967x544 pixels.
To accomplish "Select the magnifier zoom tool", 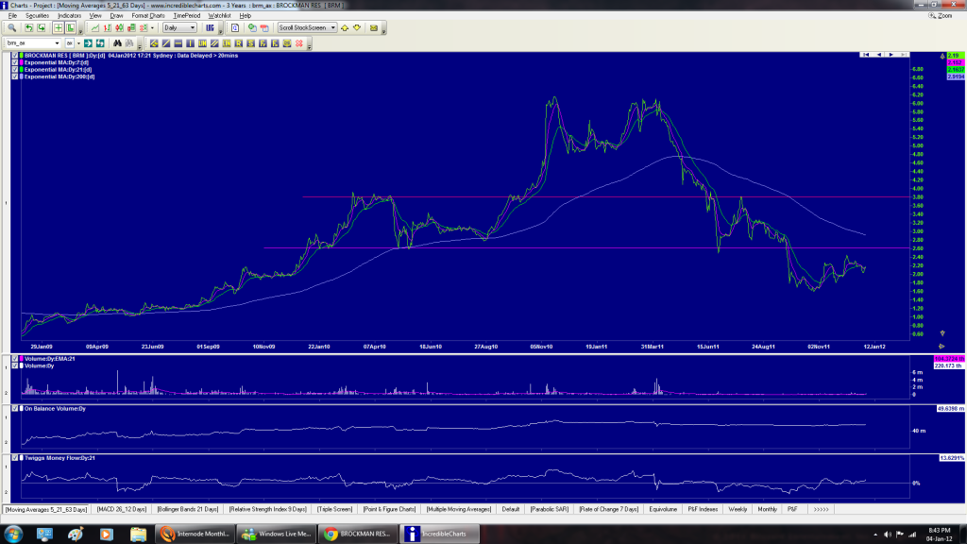I will tap(11, 27).
